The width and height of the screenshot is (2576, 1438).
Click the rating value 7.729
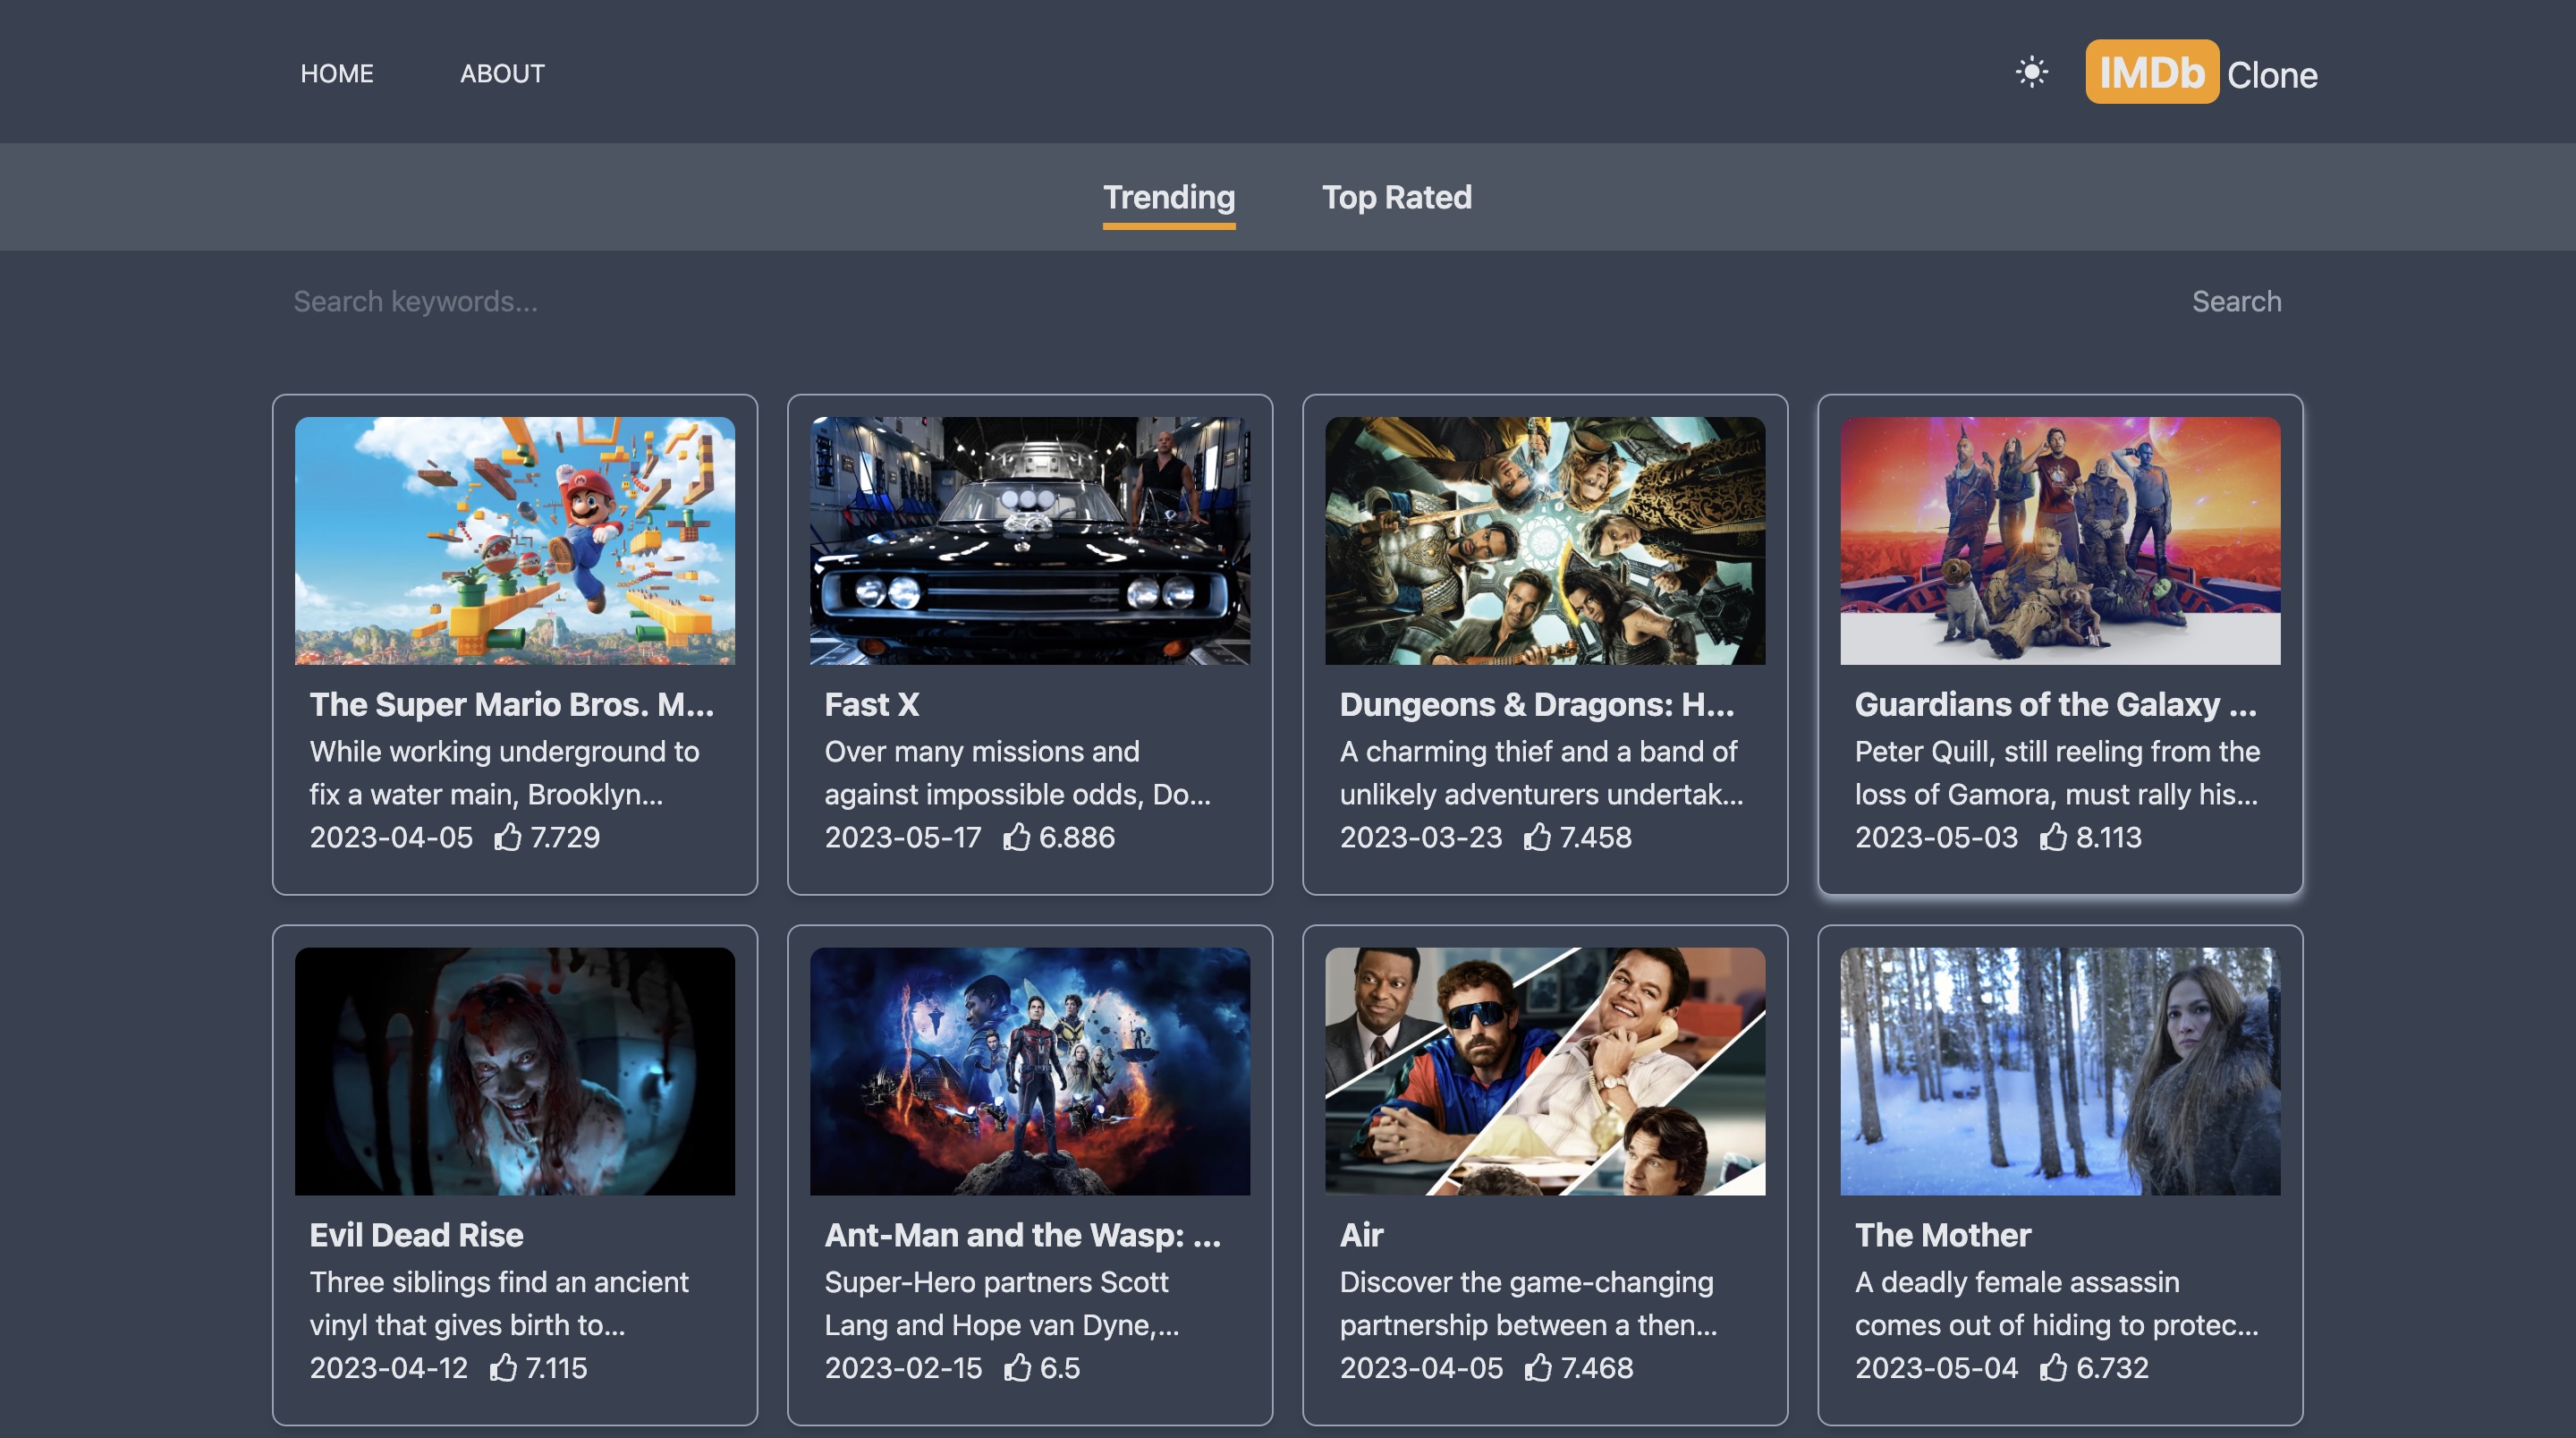(565, 837)
